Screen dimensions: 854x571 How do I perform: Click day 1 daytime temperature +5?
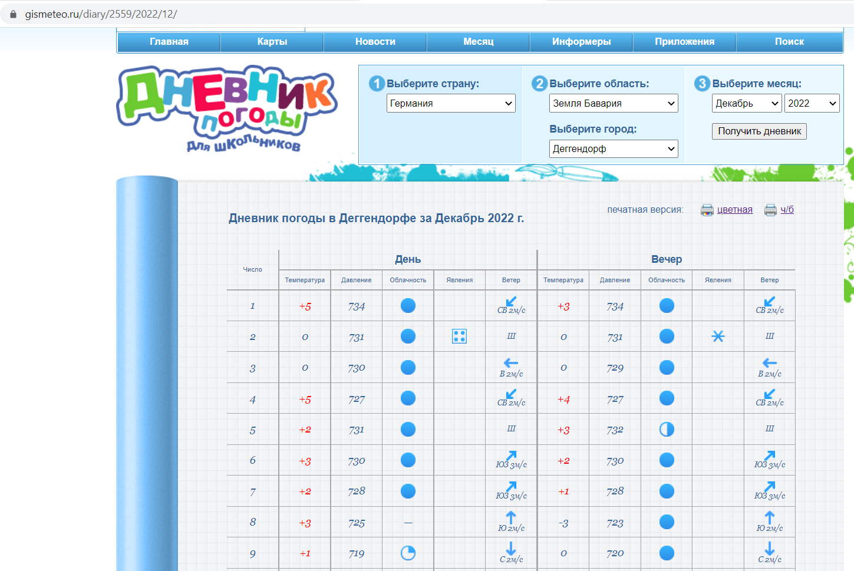[x=305, y=306]
